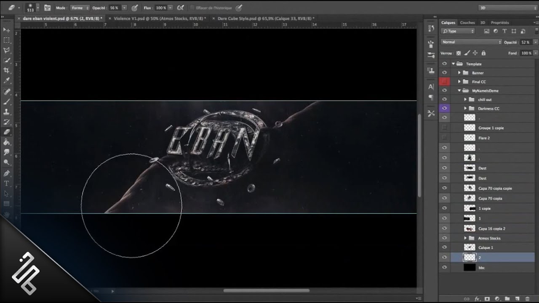Screen dimensions: 539x303
Task: Lock all layer attributes icon
Action: point(483,53)
